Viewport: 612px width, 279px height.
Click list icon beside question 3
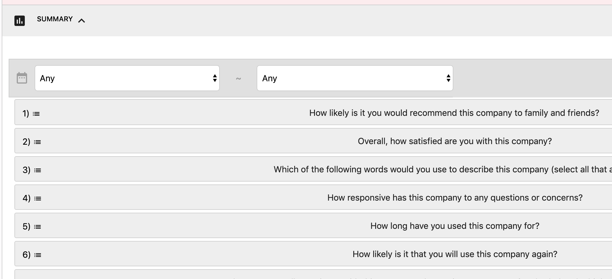click(37, 170)
